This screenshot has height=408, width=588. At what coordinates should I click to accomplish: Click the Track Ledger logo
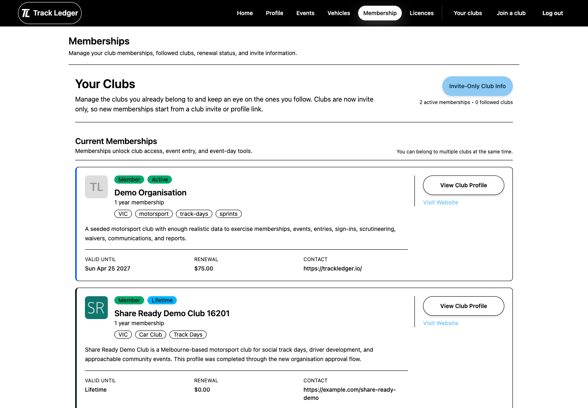click(x=50, y=13)
